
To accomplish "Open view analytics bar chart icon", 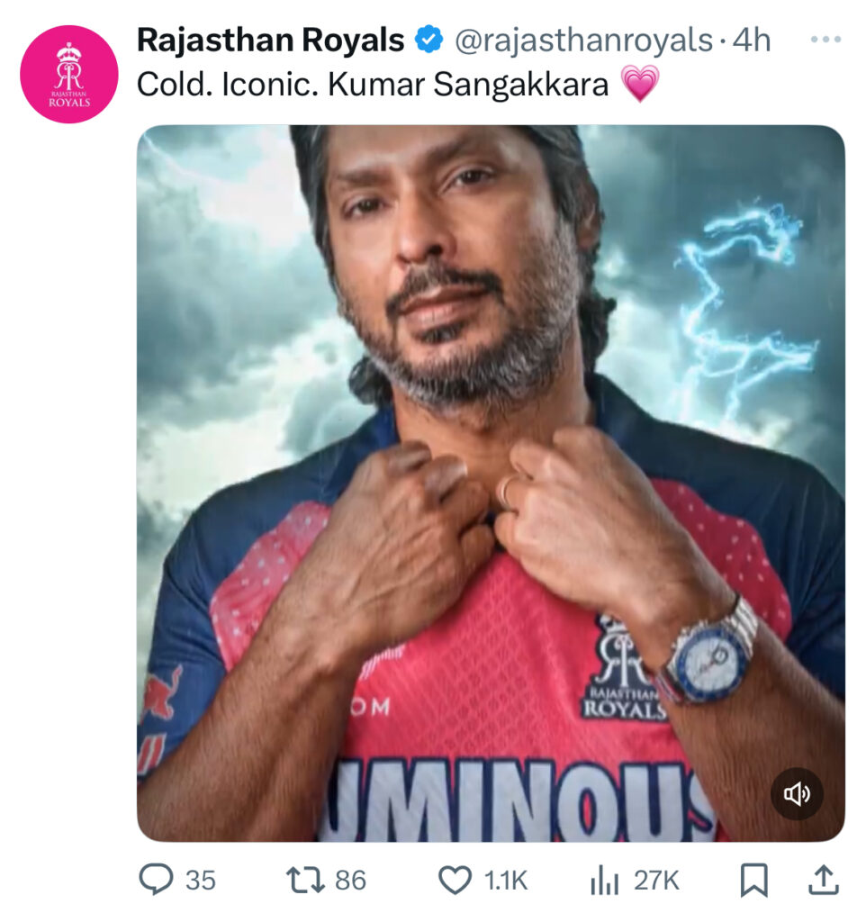I will click(x=605, y=880).
